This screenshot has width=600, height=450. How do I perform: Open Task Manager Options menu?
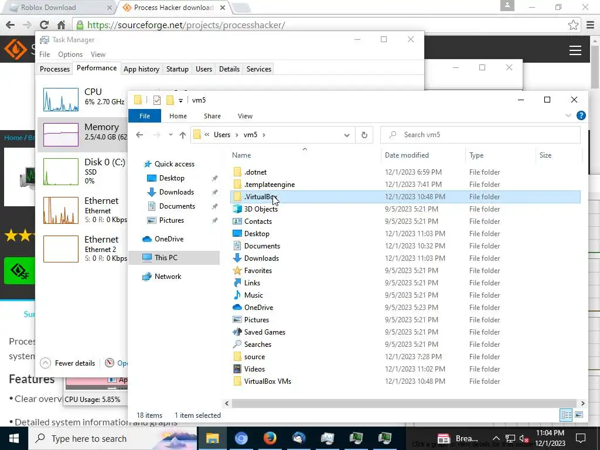pyautogui.click(x=70, y=54)
